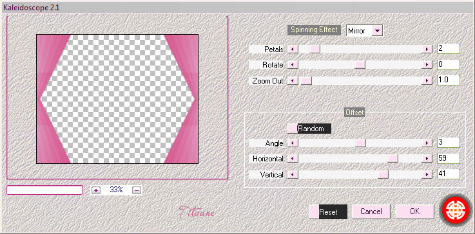
Task: Click the Offset group label
Action: pos(354,113)
